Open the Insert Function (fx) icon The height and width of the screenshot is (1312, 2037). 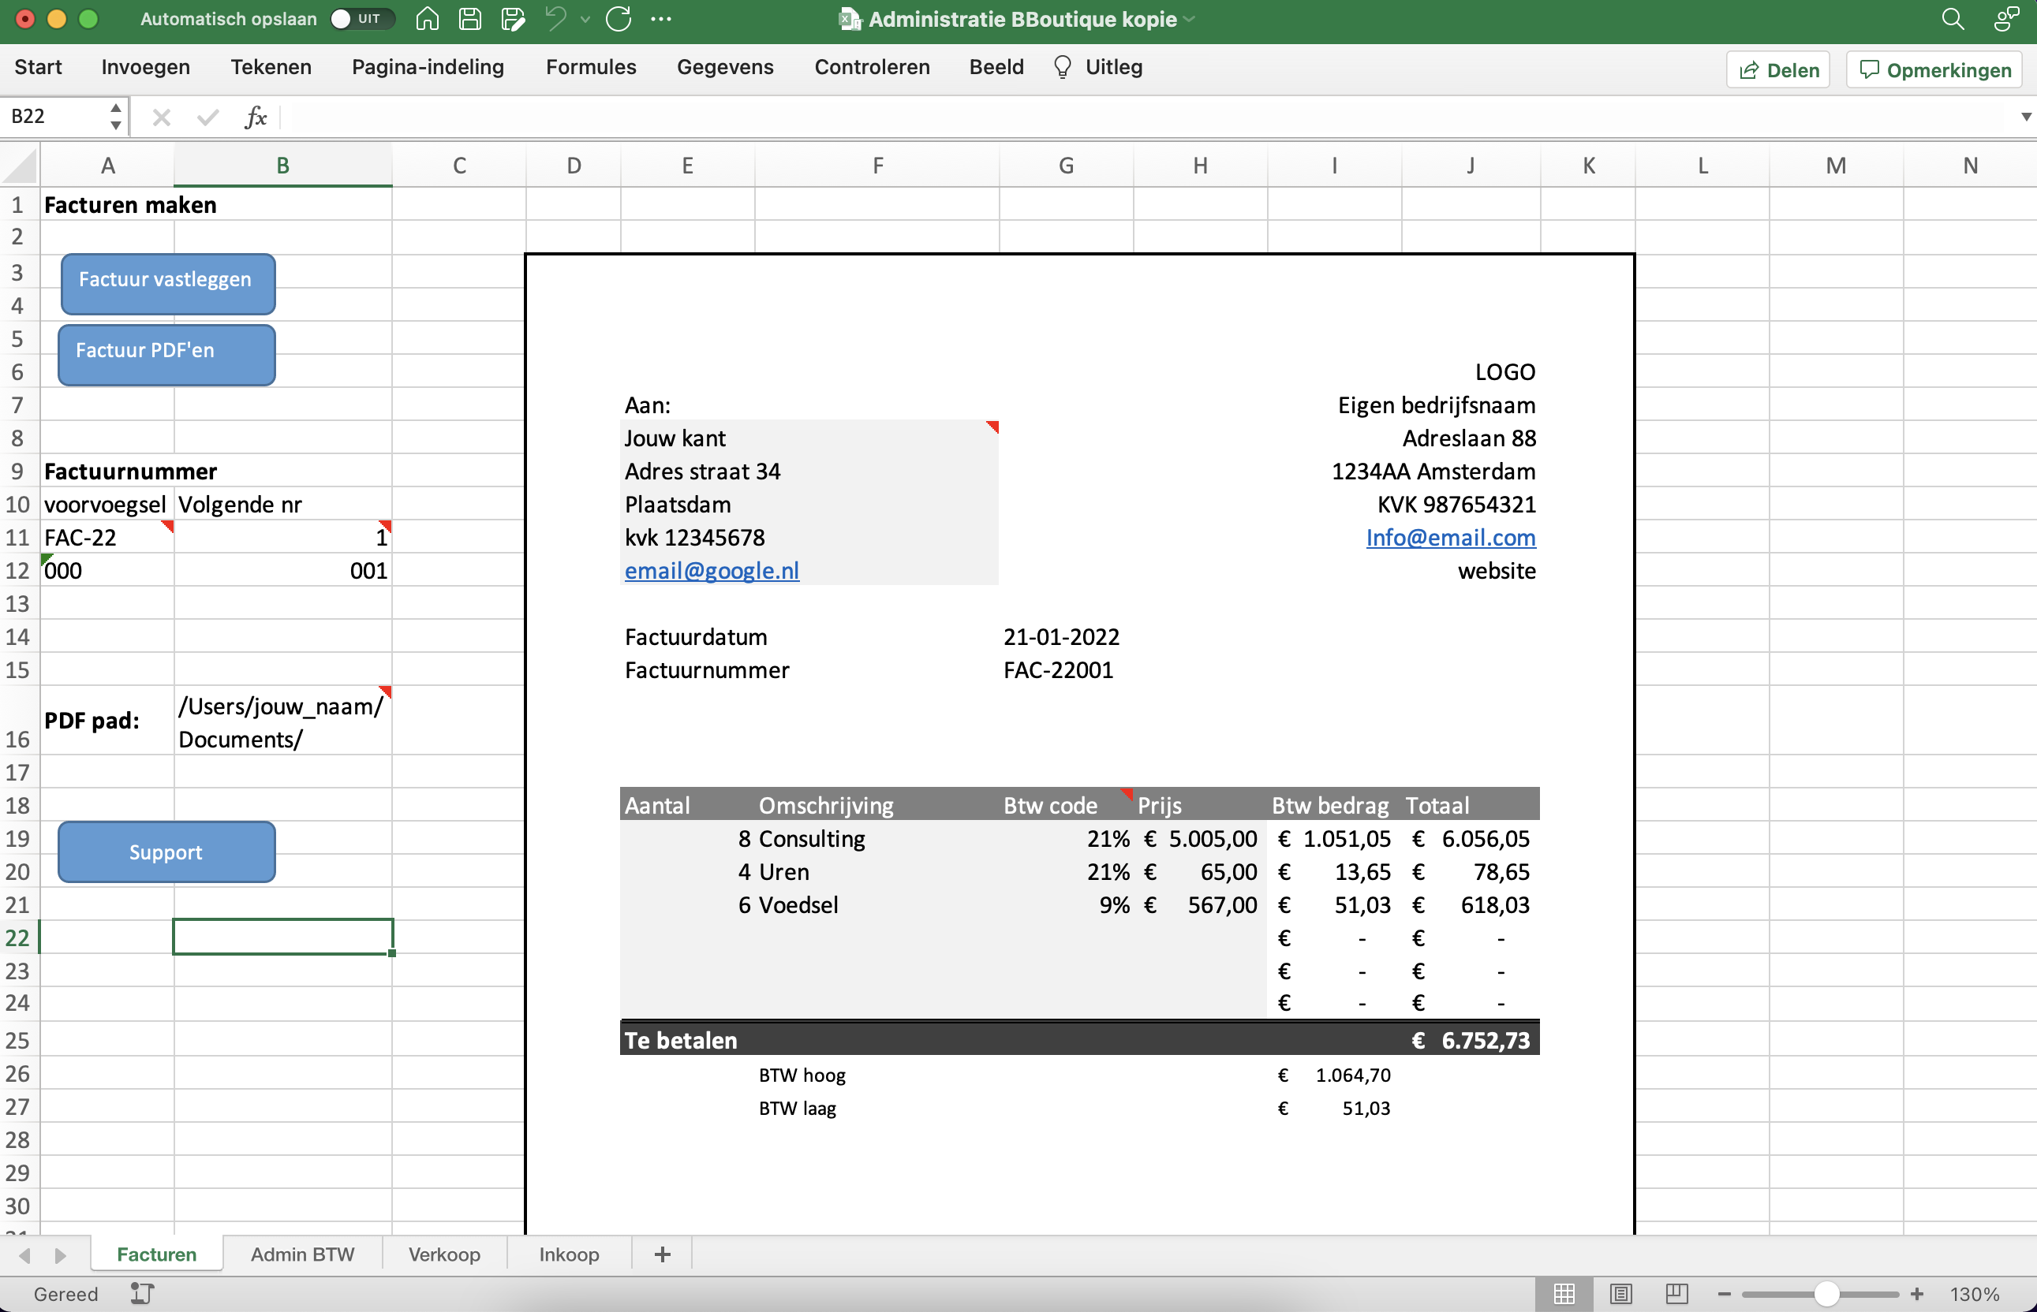click(x=254, y=117)
